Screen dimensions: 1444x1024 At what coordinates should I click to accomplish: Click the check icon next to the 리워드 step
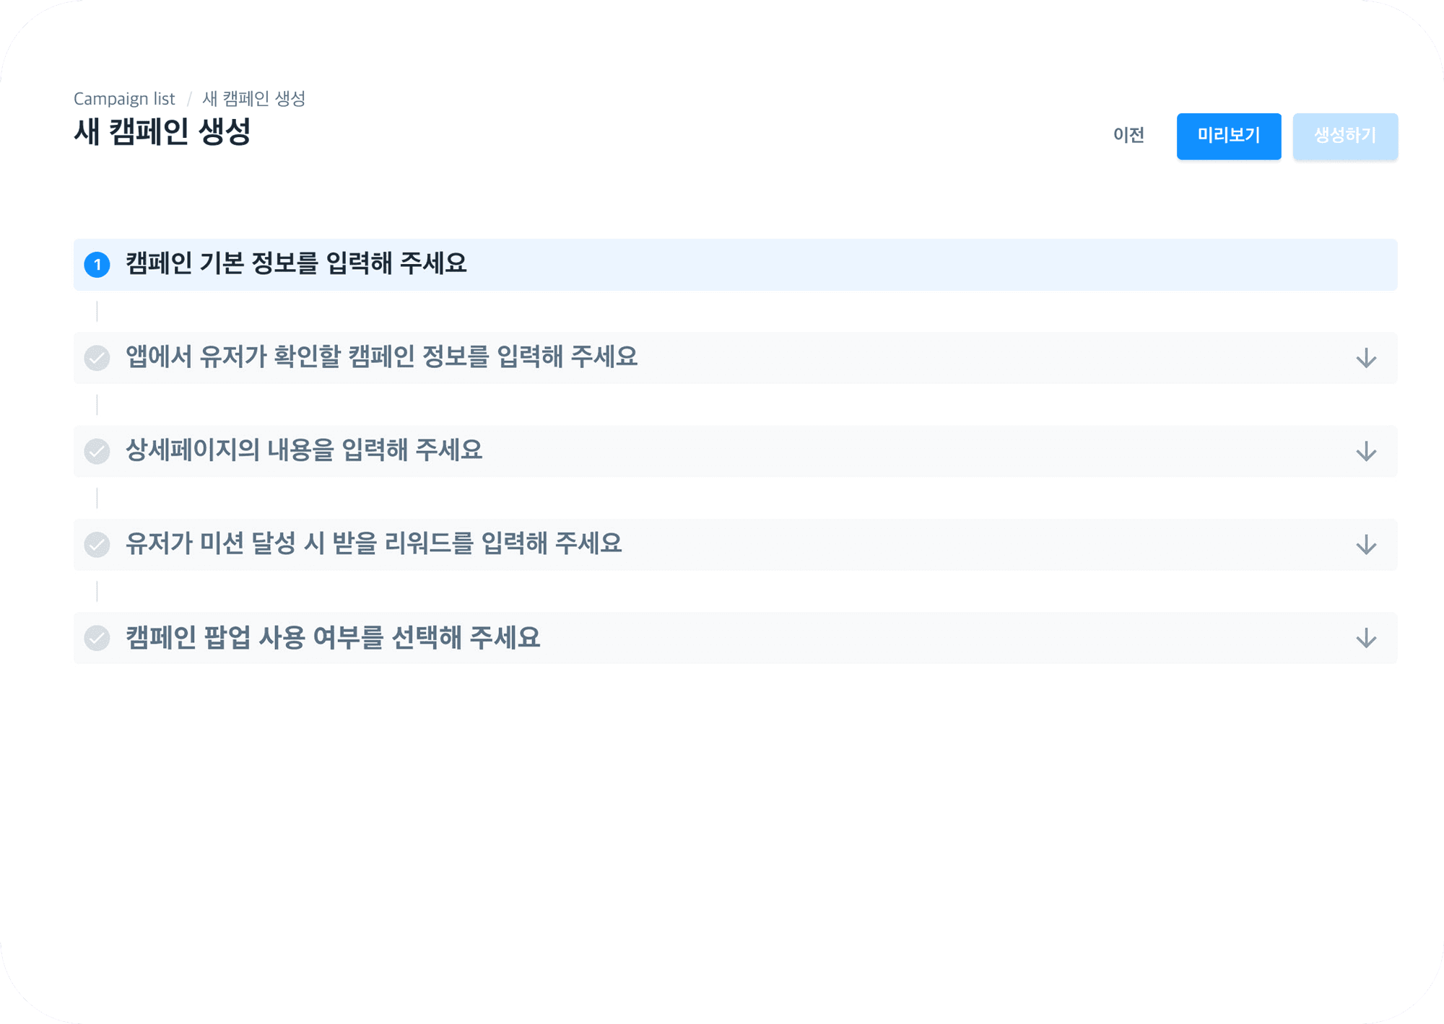(x=97, y=544)
